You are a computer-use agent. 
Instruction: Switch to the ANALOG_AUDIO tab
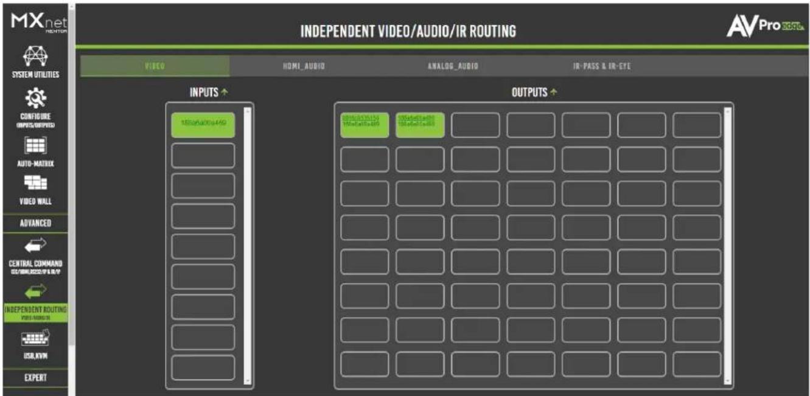coord(453,66)
